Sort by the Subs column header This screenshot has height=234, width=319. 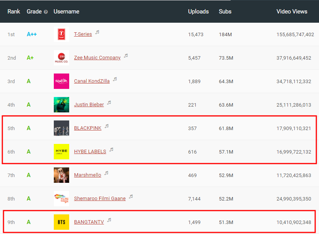[225, 12]
